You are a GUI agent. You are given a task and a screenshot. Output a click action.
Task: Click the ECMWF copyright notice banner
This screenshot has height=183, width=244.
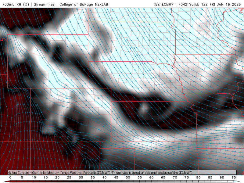(x=122, y=173)
